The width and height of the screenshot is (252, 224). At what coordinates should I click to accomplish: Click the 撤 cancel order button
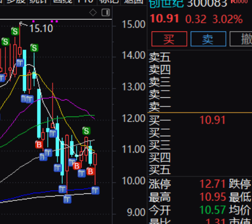tap(241, 39)
